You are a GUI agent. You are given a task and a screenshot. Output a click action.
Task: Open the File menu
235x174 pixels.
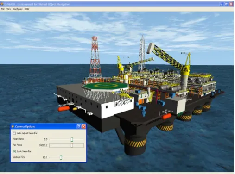3,9
